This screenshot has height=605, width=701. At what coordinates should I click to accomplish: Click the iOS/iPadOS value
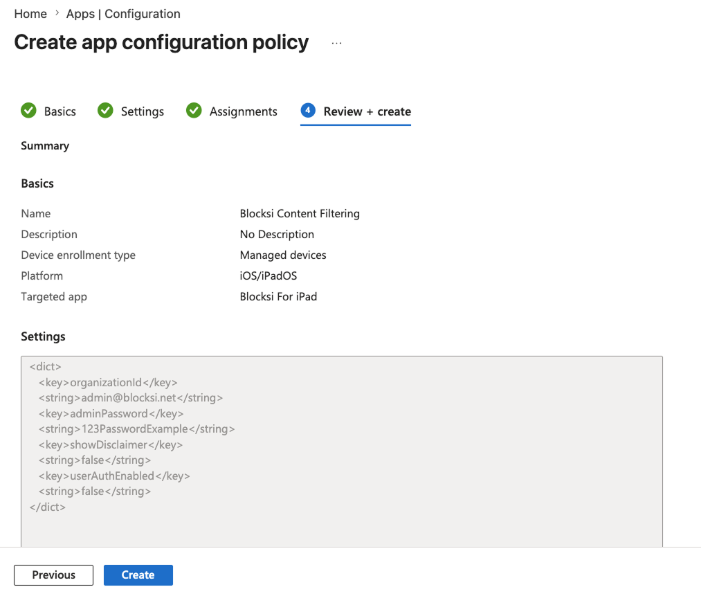268,276
